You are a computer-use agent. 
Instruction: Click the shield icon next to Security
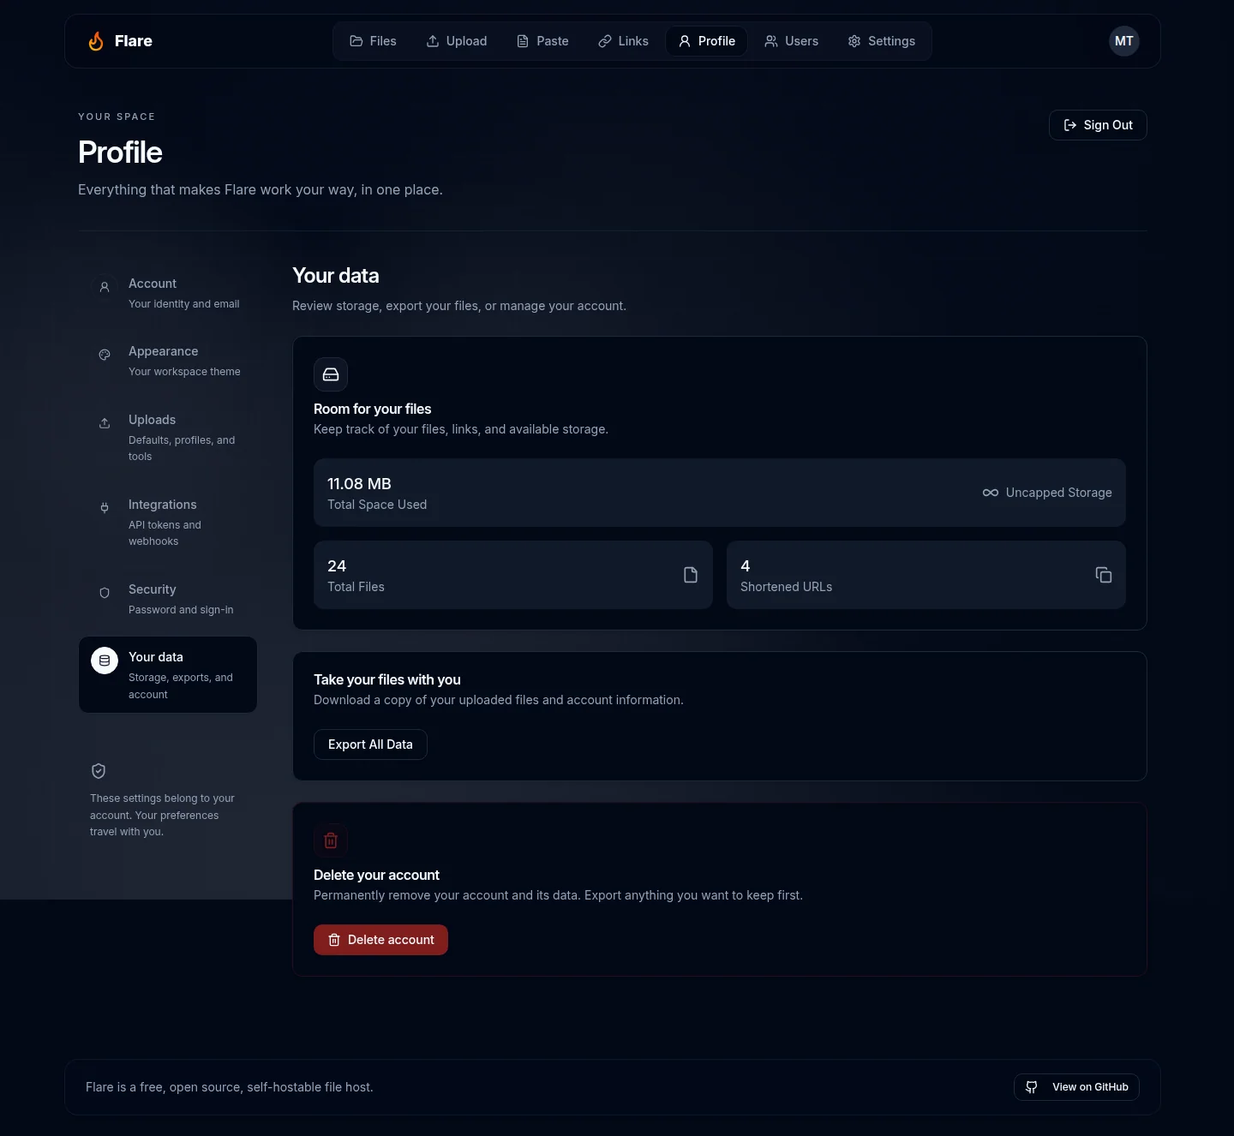(105, 593)
